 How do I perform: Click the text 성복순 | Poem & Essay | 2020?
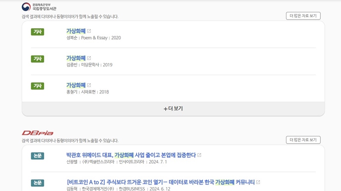pos(93,38)
